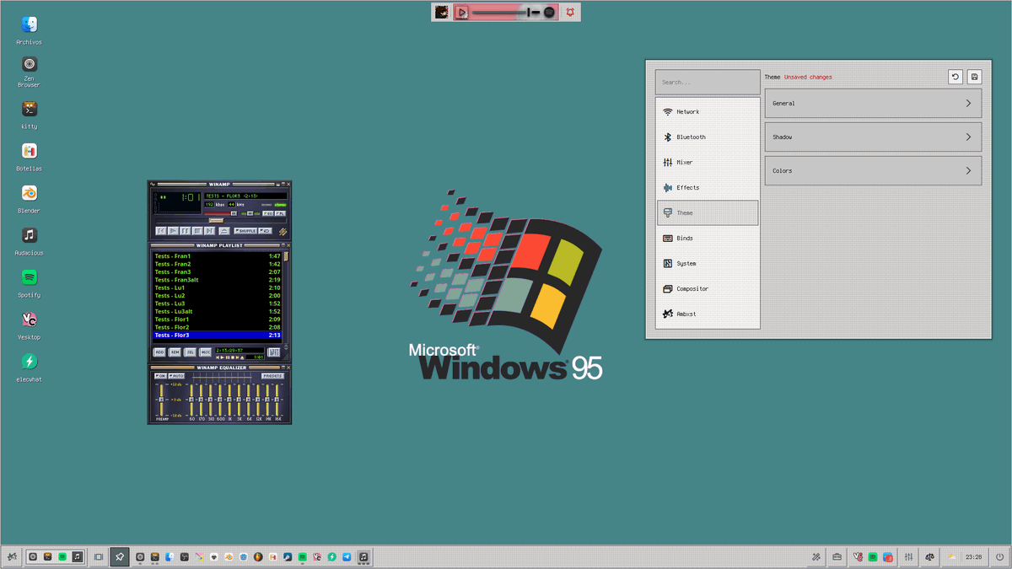Viewport: 1012px width, 569px height.
Task: Open equalizer PRESETS menu
Action: pyautogui.click(x=272, y=376)
